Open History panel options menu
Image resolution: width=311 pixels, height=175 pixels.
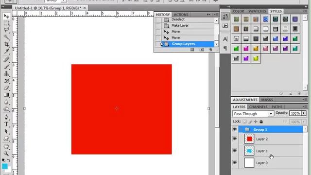tap(216, 15)
